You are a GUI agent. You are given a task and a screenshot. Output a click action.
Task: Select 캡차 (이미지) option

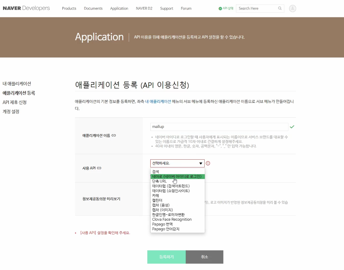click(x=177, y=210)
